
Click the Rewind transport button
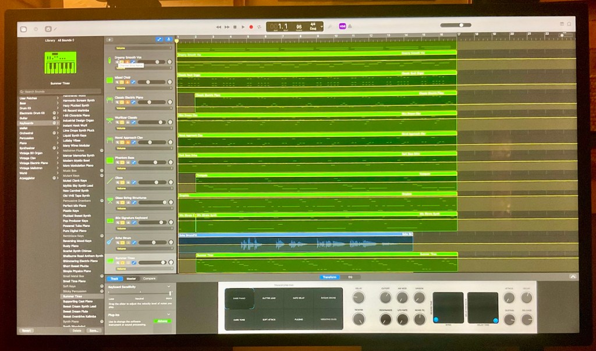coord(219,27)
